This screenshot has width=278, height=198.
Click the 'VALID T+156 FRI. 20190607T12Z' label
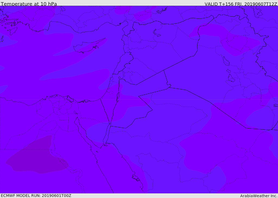point(241,4)
